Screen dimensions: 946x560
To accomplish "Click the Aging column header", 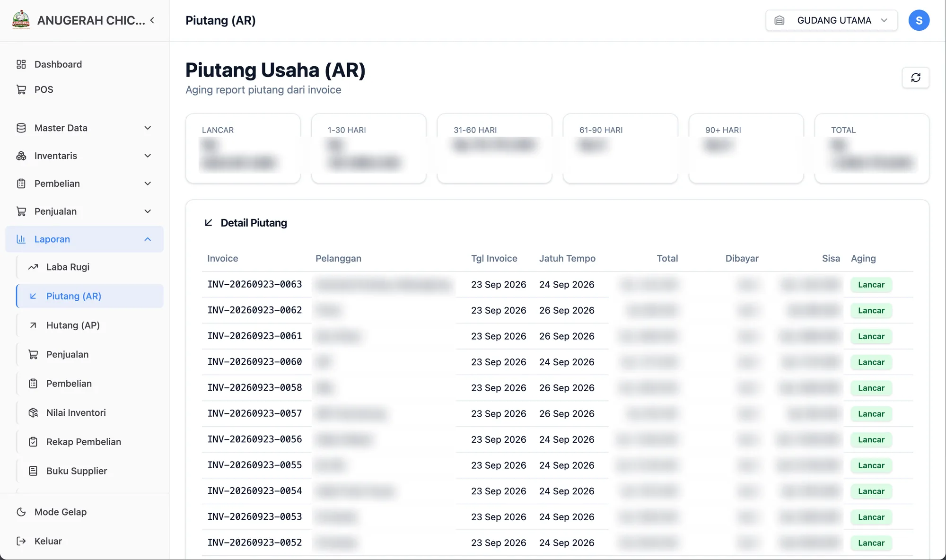I will (863, 258).
